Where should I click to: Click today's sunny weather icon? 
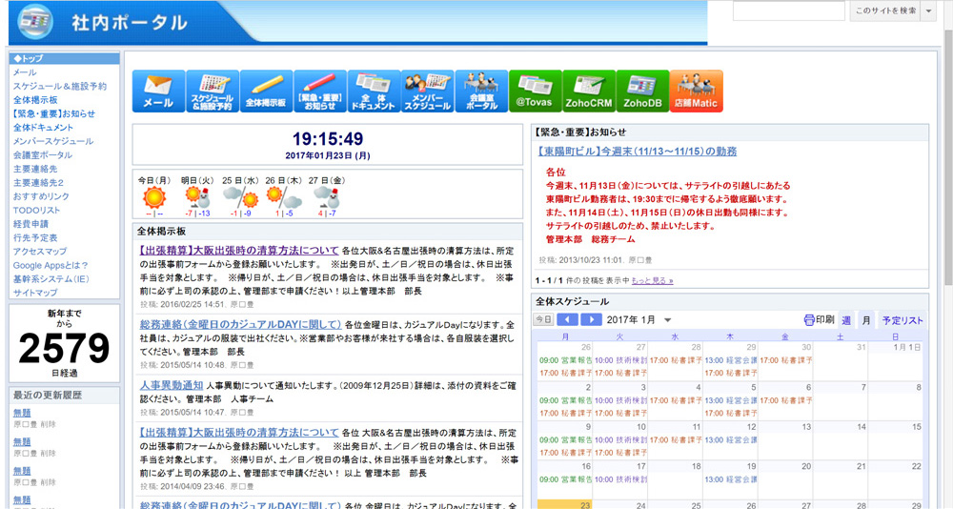tap(153, 197)
